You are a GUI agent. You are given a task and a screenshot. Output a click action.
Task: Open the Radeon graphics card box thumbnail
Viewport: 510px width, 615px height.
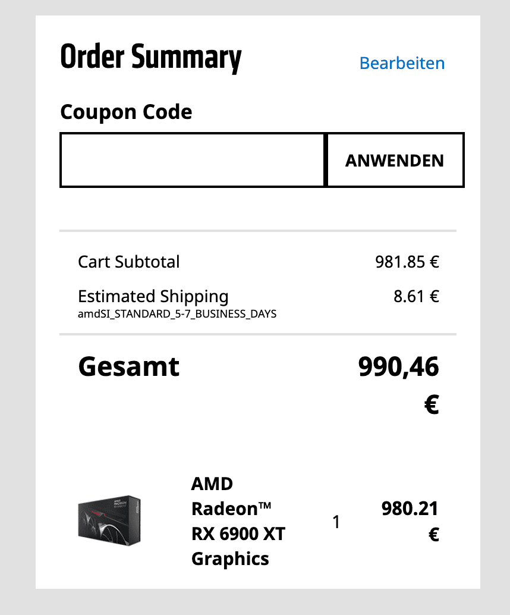point(109,520)
